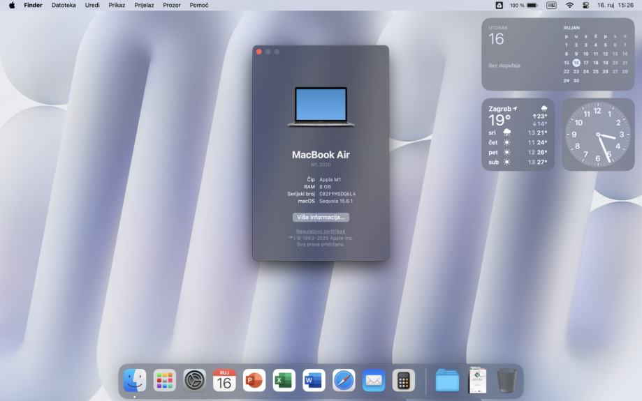Launch Launchpad from the Dock
This screenshot has height=401, width=642.
coord(165,380)
